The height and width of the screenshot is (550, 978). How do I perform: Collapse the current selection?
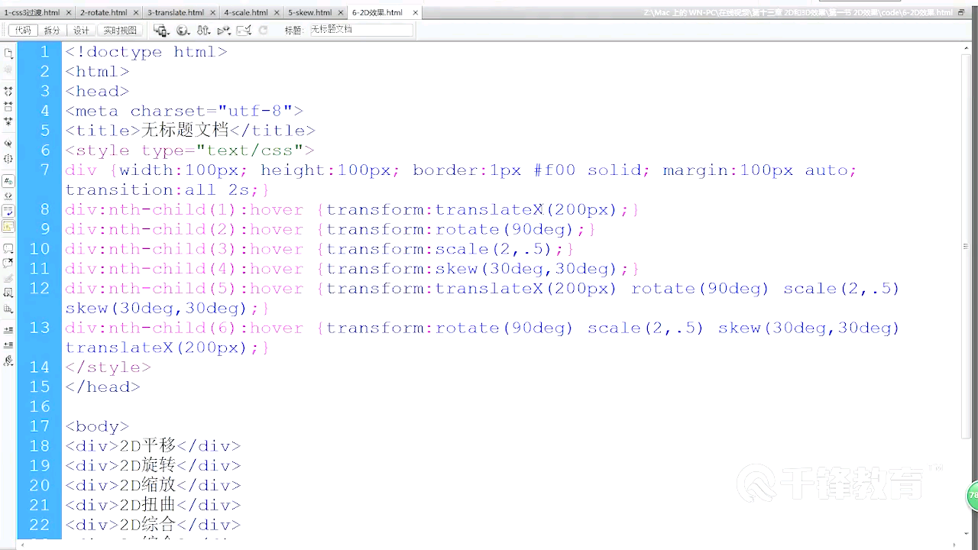pos(8,106)
